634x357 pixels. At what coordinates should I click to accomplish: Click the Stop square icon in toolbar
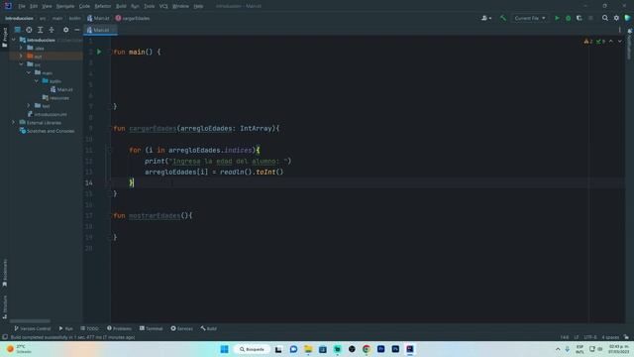pos(590,18)
